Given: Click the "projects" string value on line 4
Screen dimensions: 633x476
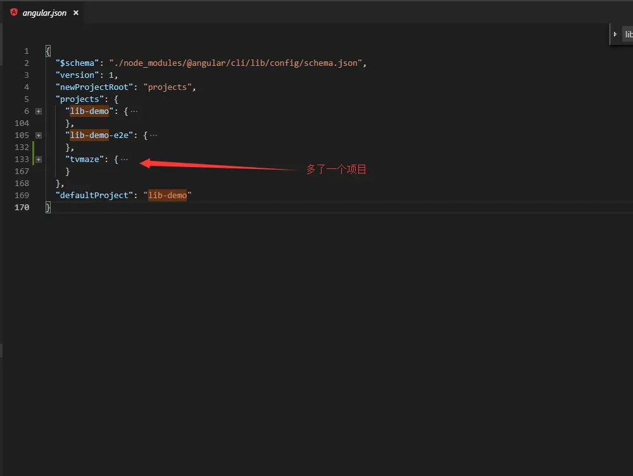Looking at the screenshot, I should click(x=167, y=87).
